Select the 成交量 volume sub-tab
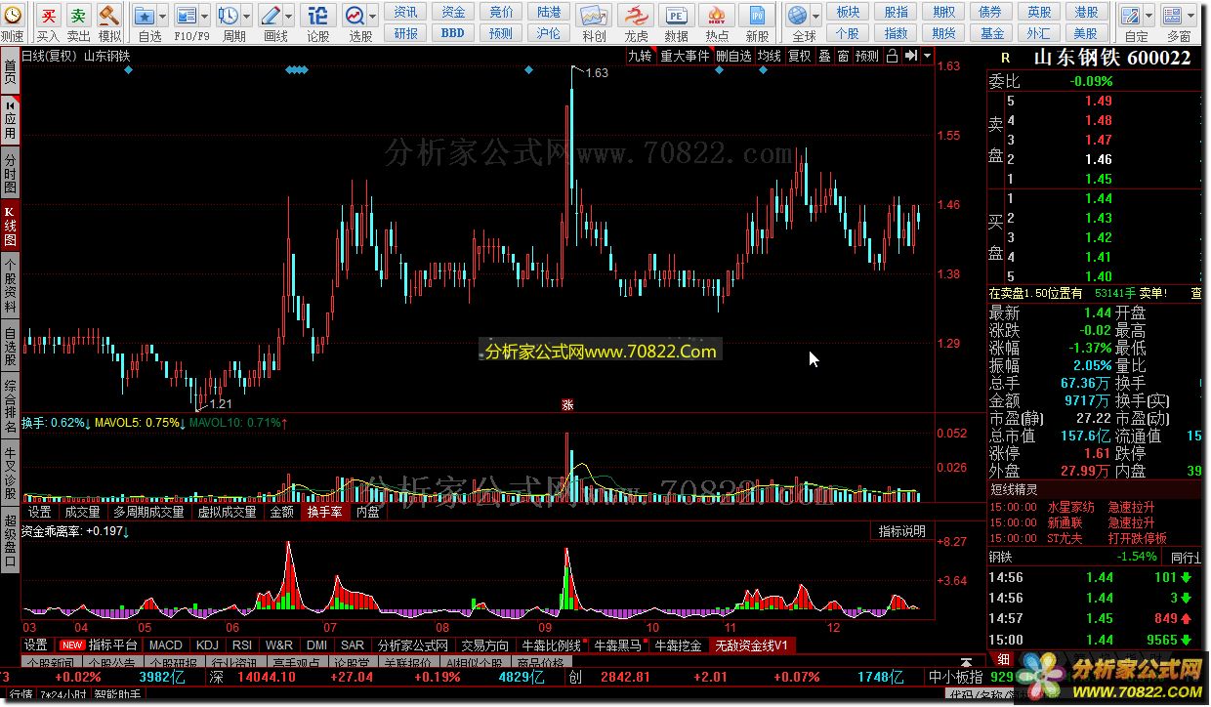The image size is (1211, 707). pyautogui.click(x=82, y=512)
